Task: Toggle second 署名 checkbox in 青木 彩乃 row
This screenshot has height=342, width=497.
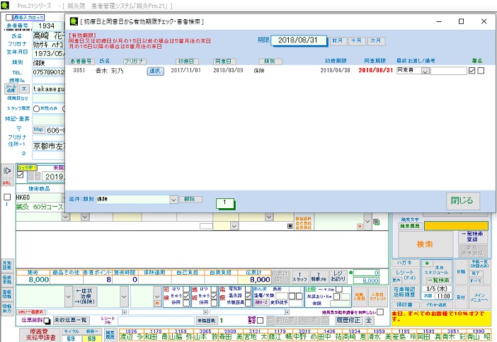Action: tap(481, 70)
